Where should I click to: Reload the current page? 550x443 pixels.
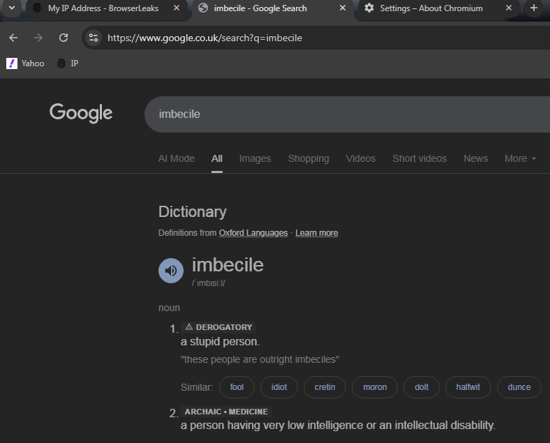(x=64, y=38)
